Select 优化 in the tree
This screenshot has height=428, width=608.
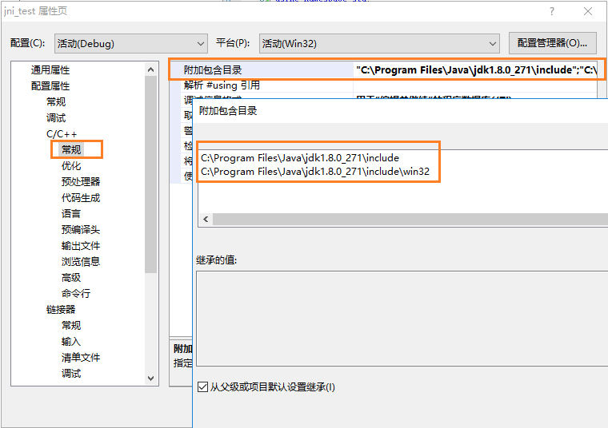pyautogui.click(x=71, y=165)
